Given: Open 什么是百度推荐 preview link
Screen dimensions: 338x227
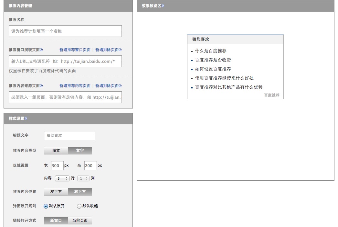Looking at the screenshot, I should click(x=211, y=51).
